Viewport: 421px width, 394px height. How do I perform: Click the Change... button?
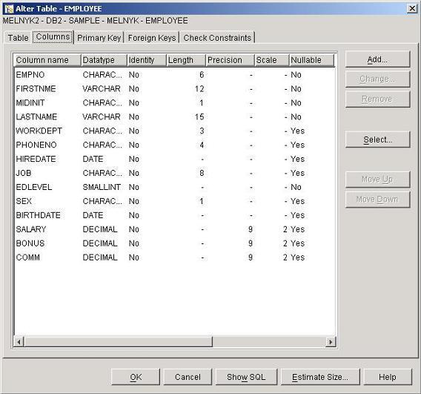pos(377,79)
